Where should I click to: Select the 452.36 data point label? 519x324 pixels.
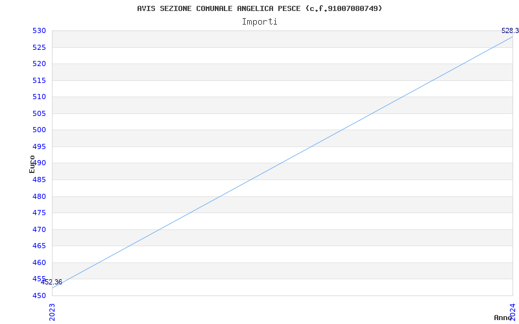click(52, 283)
